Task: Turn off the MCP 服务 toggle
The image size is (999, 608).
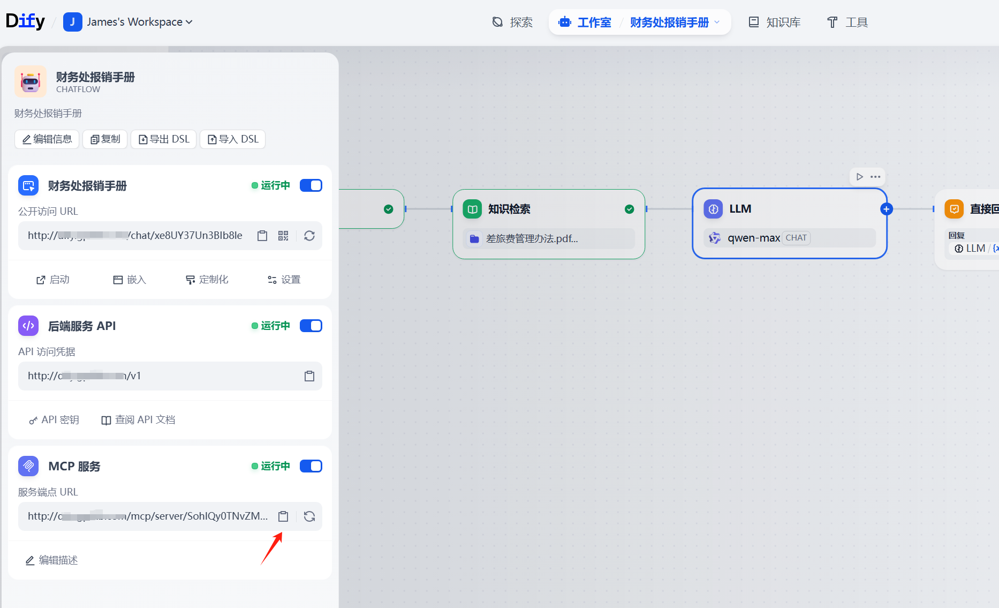Action: coord(311,466)
